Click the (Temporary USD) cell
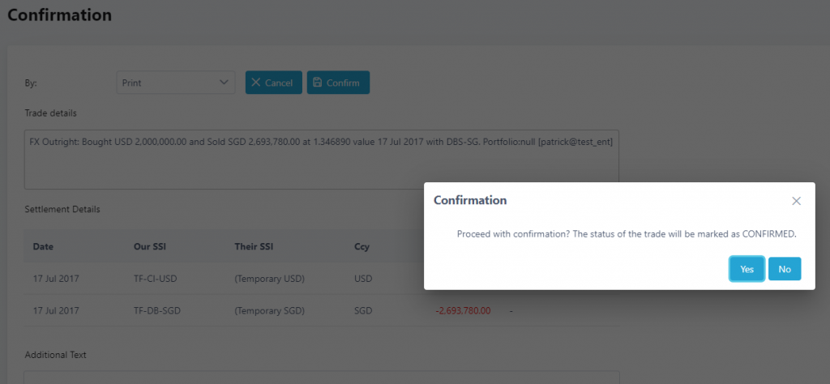Viewport: 830px width, 384px height. pos(269,279)
